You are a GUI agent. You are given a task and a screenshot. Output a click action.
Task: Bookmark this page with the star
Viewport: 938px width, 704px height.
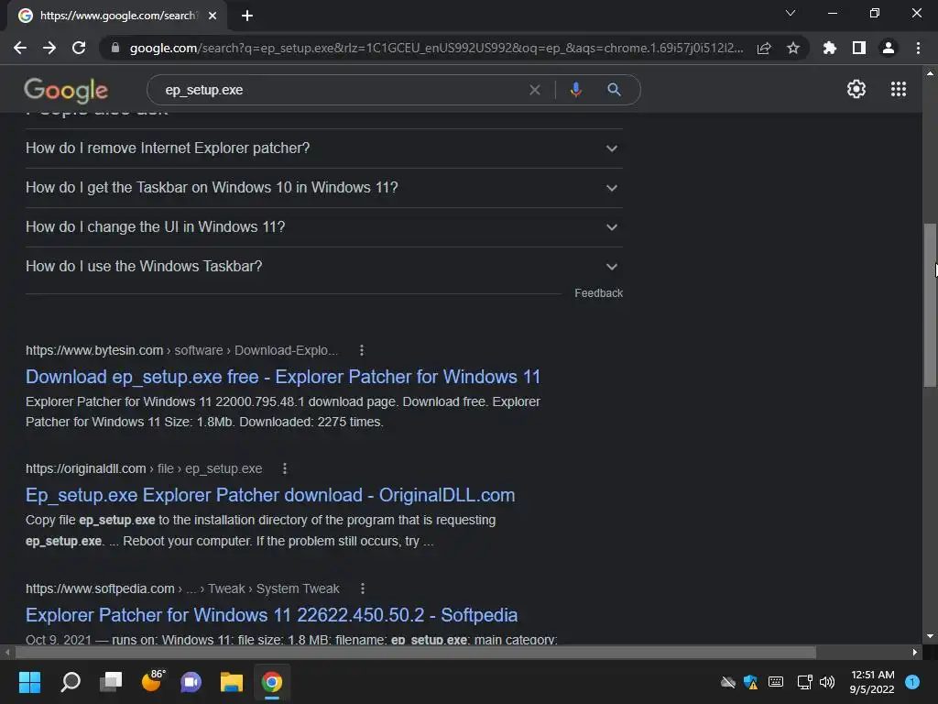click(793, 48)
